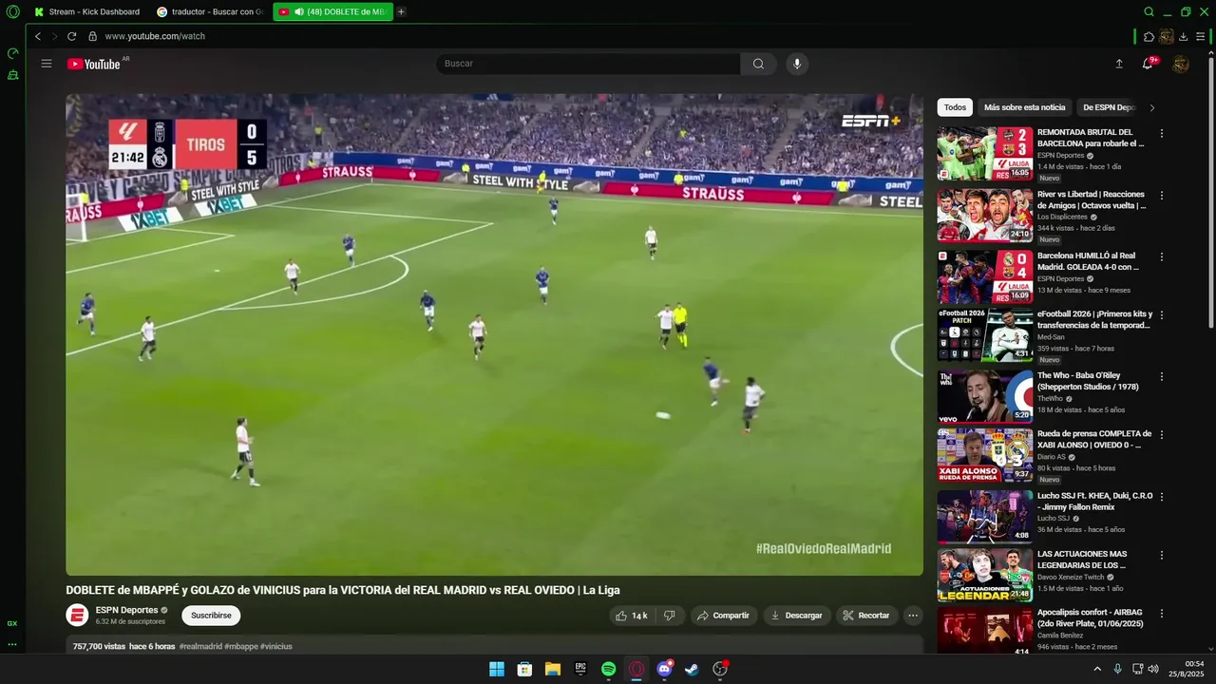Click the Recortar clip button

pyautogui.click(x=867, y=616)
